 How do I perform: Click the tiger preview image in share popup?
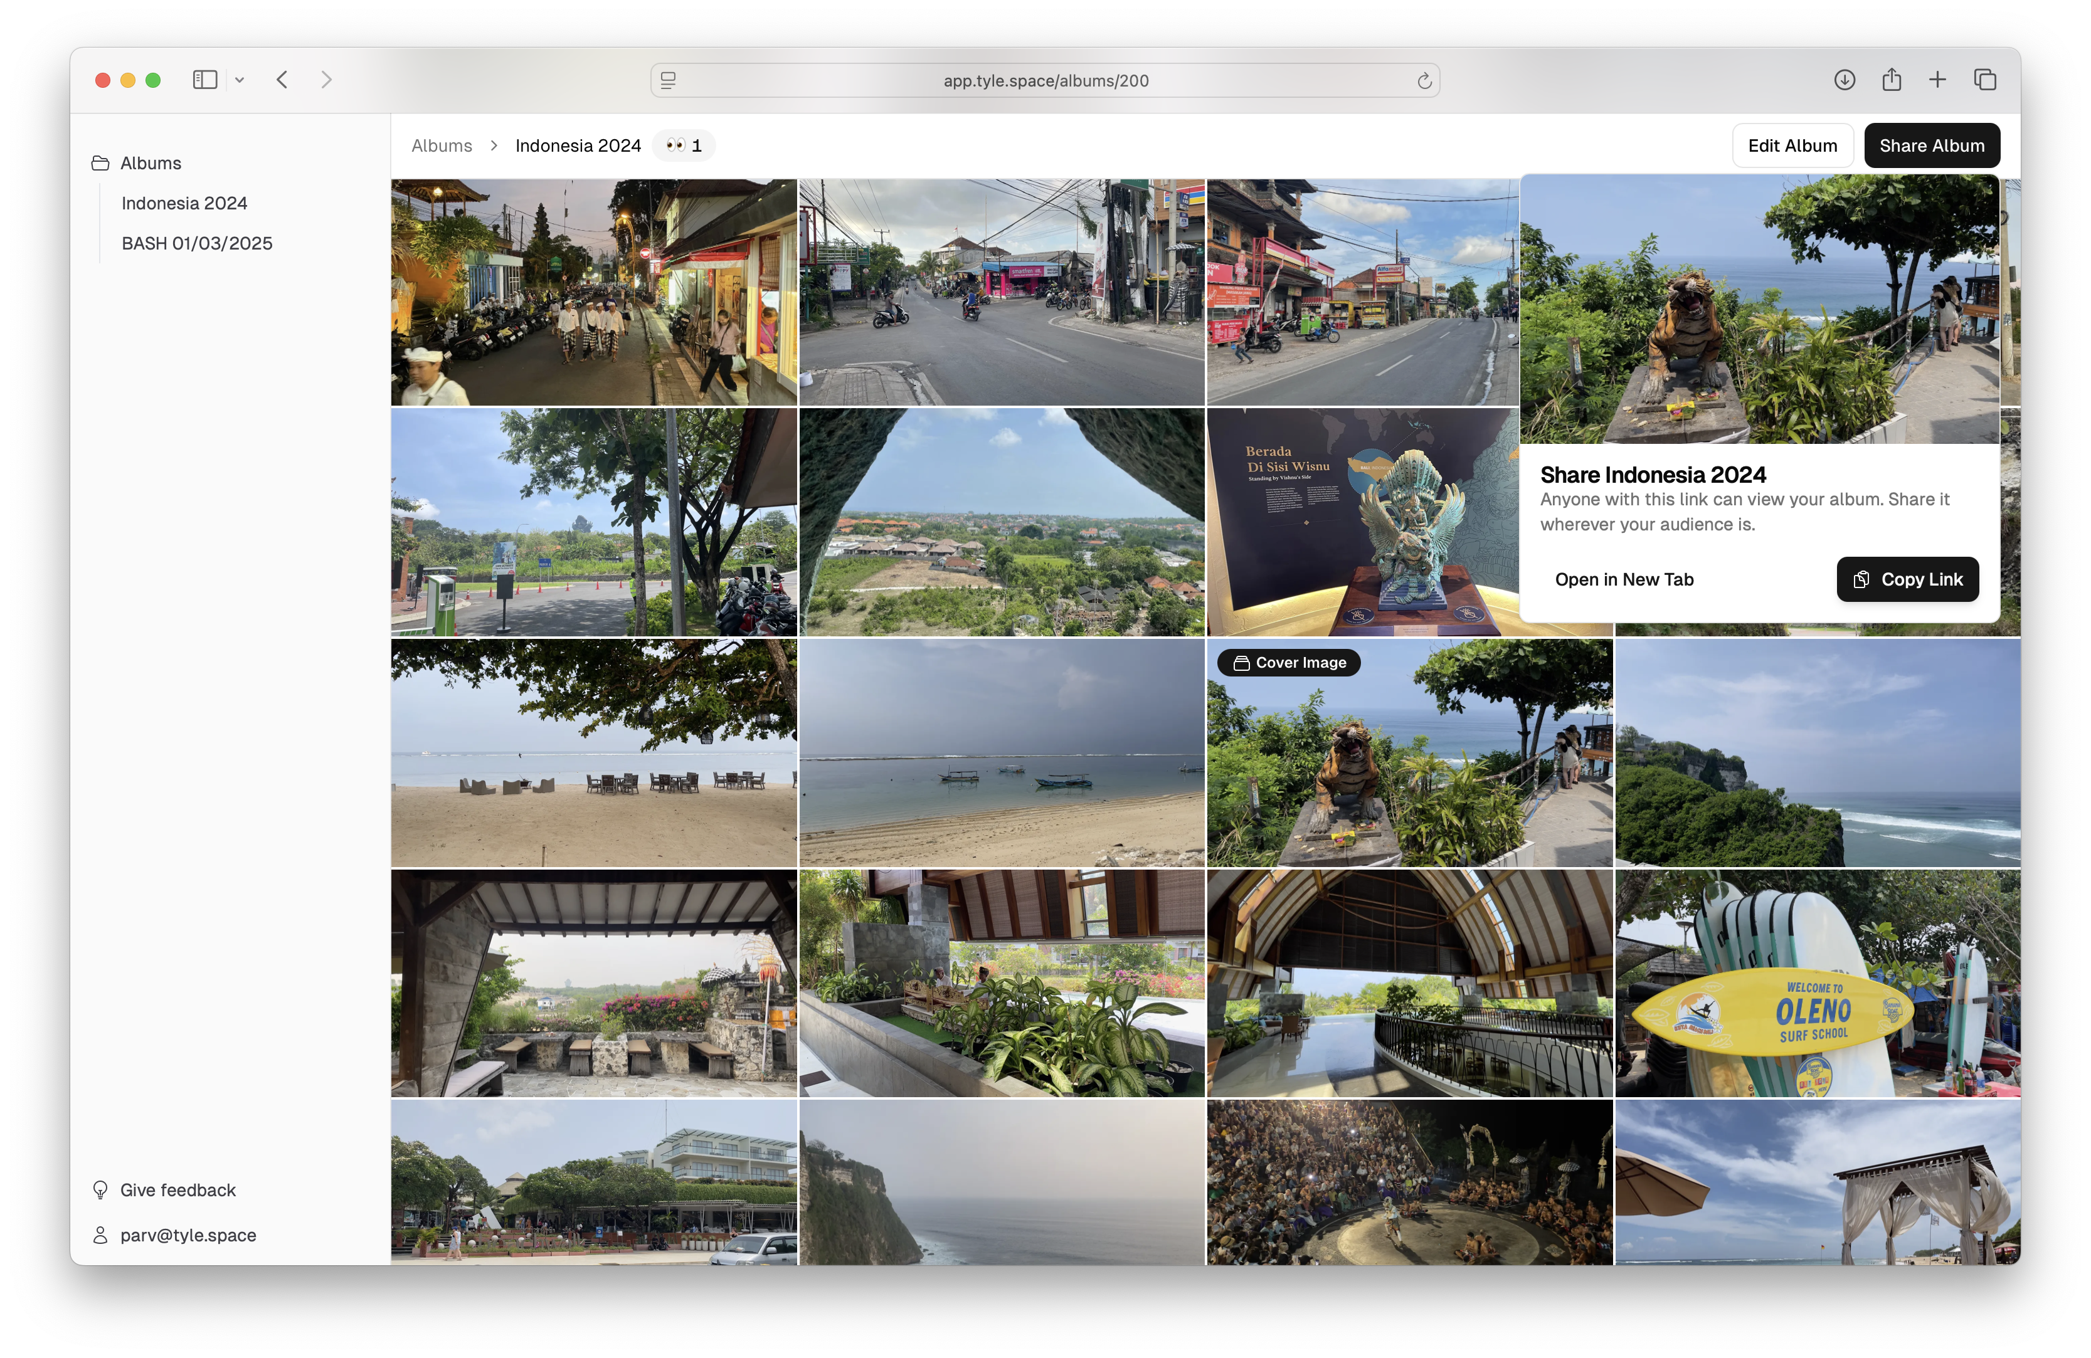[1760, 309]
